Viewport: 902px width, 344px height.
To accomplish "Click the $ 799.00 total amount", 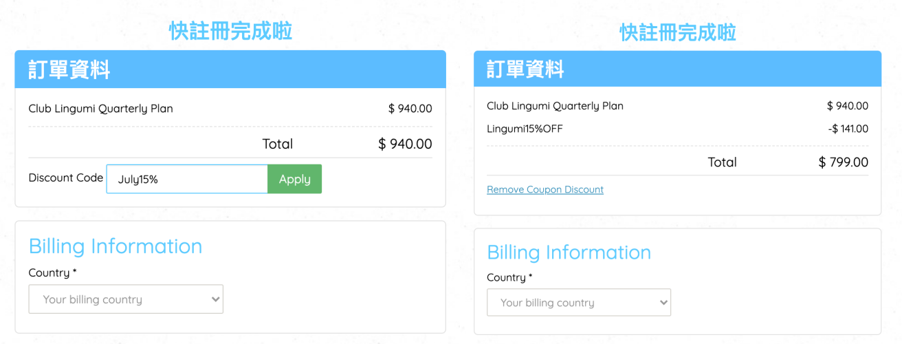I will [844, 162].
